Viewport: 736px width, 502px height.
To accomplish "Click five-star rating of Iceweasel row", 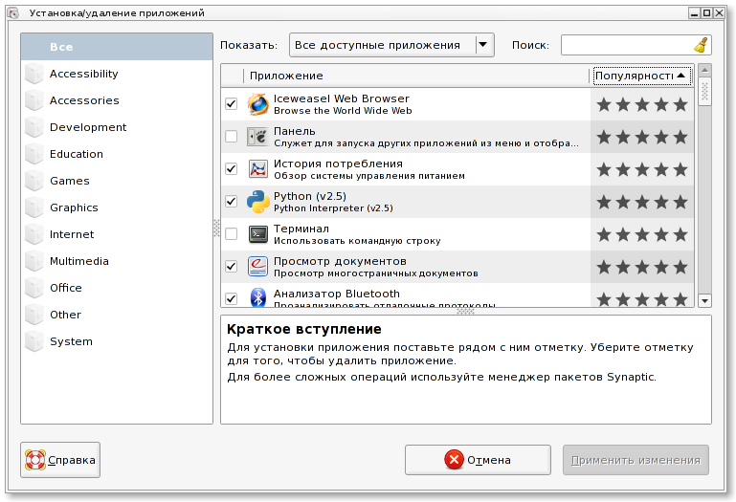I will pyautogui.click(x=641, y=104).
